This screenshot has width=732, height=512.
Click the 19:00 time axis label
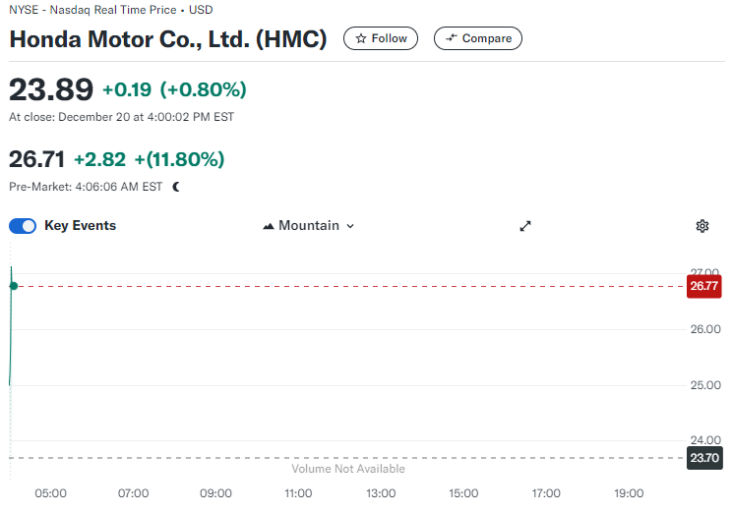coord(629,493)
